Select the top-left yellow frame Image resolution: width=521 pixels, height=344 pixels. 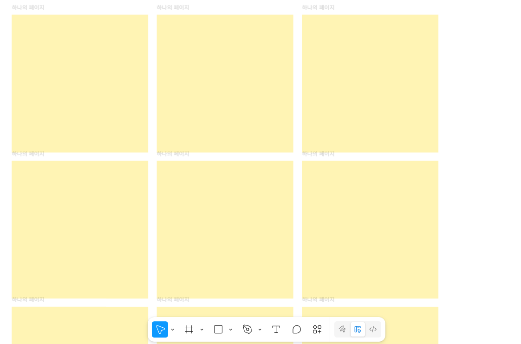80,84
